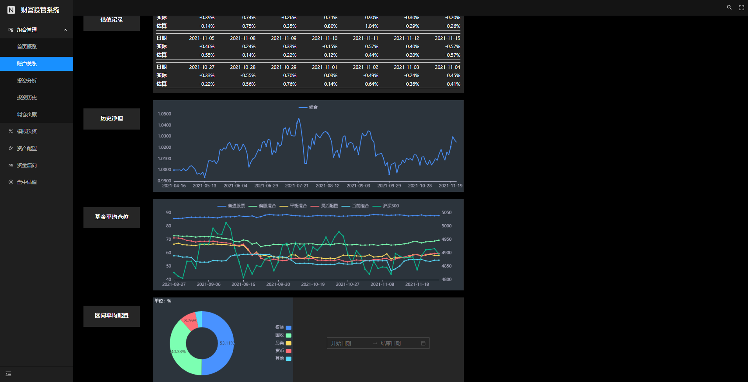Screen dimensions: 748x382
Task: Click date cell 2021-11-10 in 估值记录 table
Action: [x=324, y=38]
